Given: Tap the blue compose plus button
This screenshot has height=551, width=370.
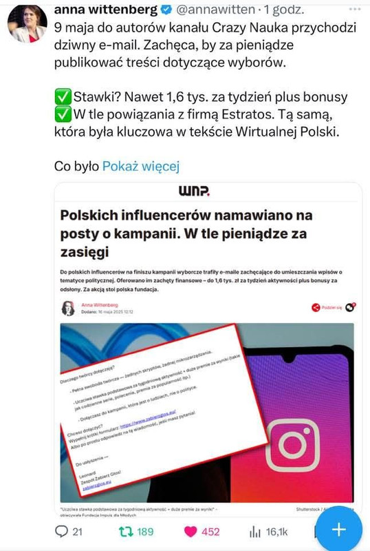Looking at the screenshot, I should click(339, 529).
